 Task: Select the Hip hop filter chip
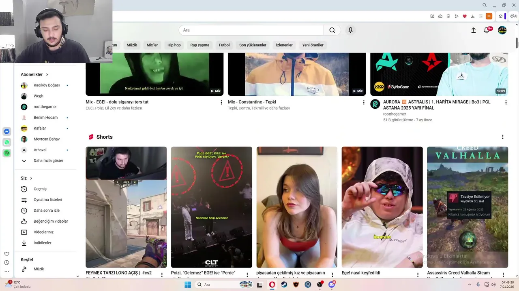pos(174,45)
